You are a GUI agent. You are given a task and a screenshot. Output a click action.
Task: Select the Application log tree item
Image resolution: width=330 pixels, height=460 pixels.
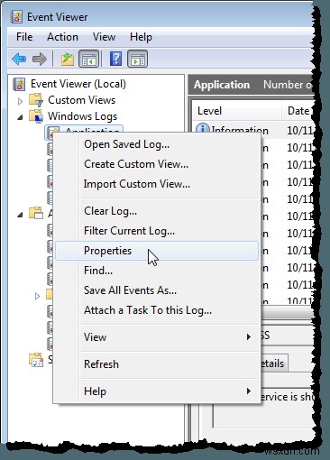tap(84, 130)
